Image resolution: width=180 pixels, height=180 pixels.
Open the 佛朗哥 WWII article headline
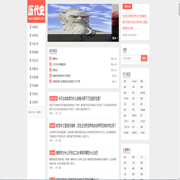[x=77, y=153]
